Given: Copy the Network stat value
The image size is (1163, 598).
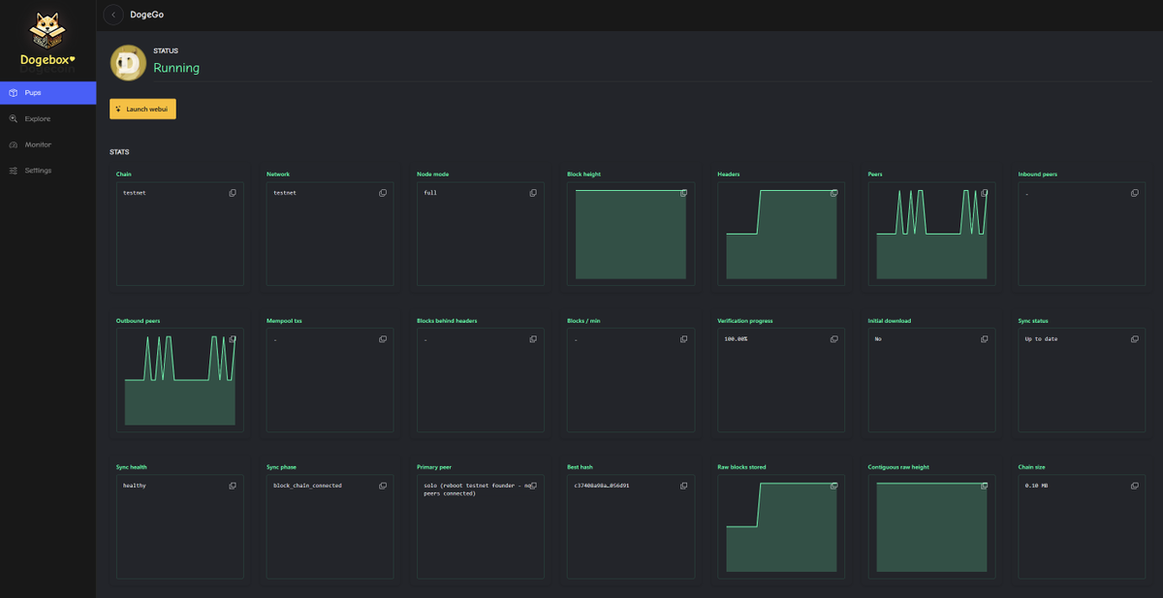Looking at the screenshot, I should coord(383,193).
